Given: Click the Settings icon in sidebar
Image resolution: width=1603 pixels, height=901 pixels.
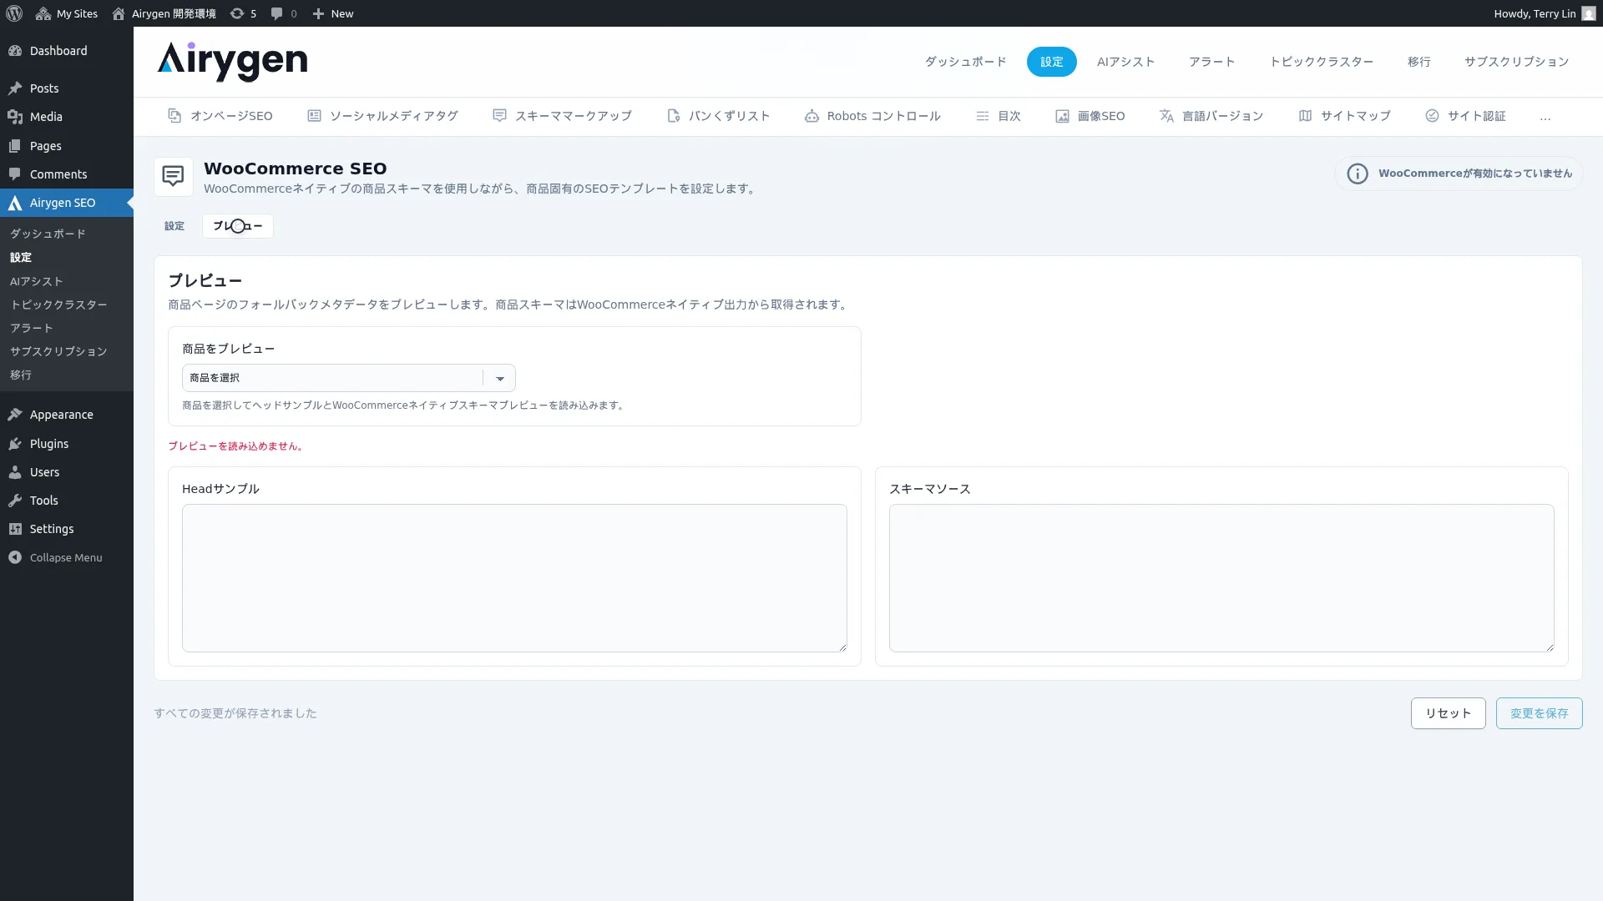Looking at the screenshot, I should click(15, 529).
